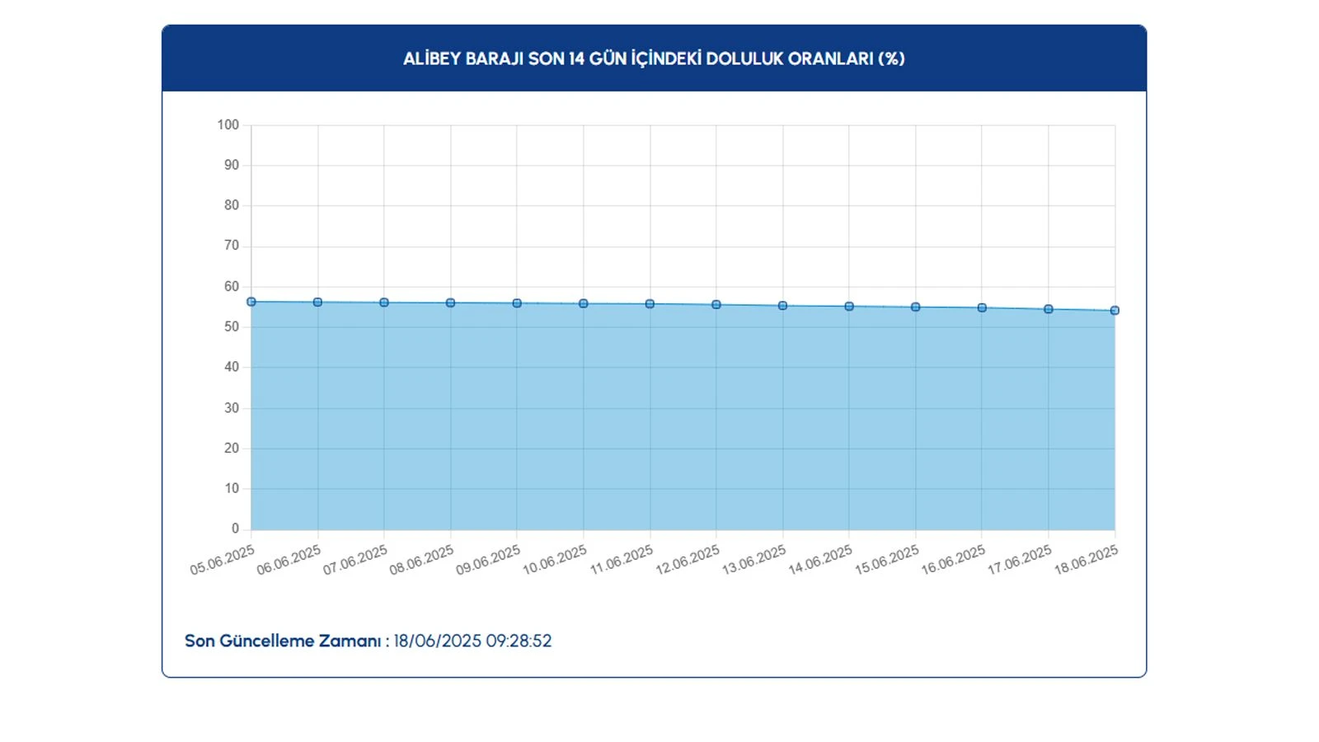This screenshot has width=1319, height=742.
Task: Select the 07.06.2025 chart data point
Action: pyautogui.click(x=384, y=303)
